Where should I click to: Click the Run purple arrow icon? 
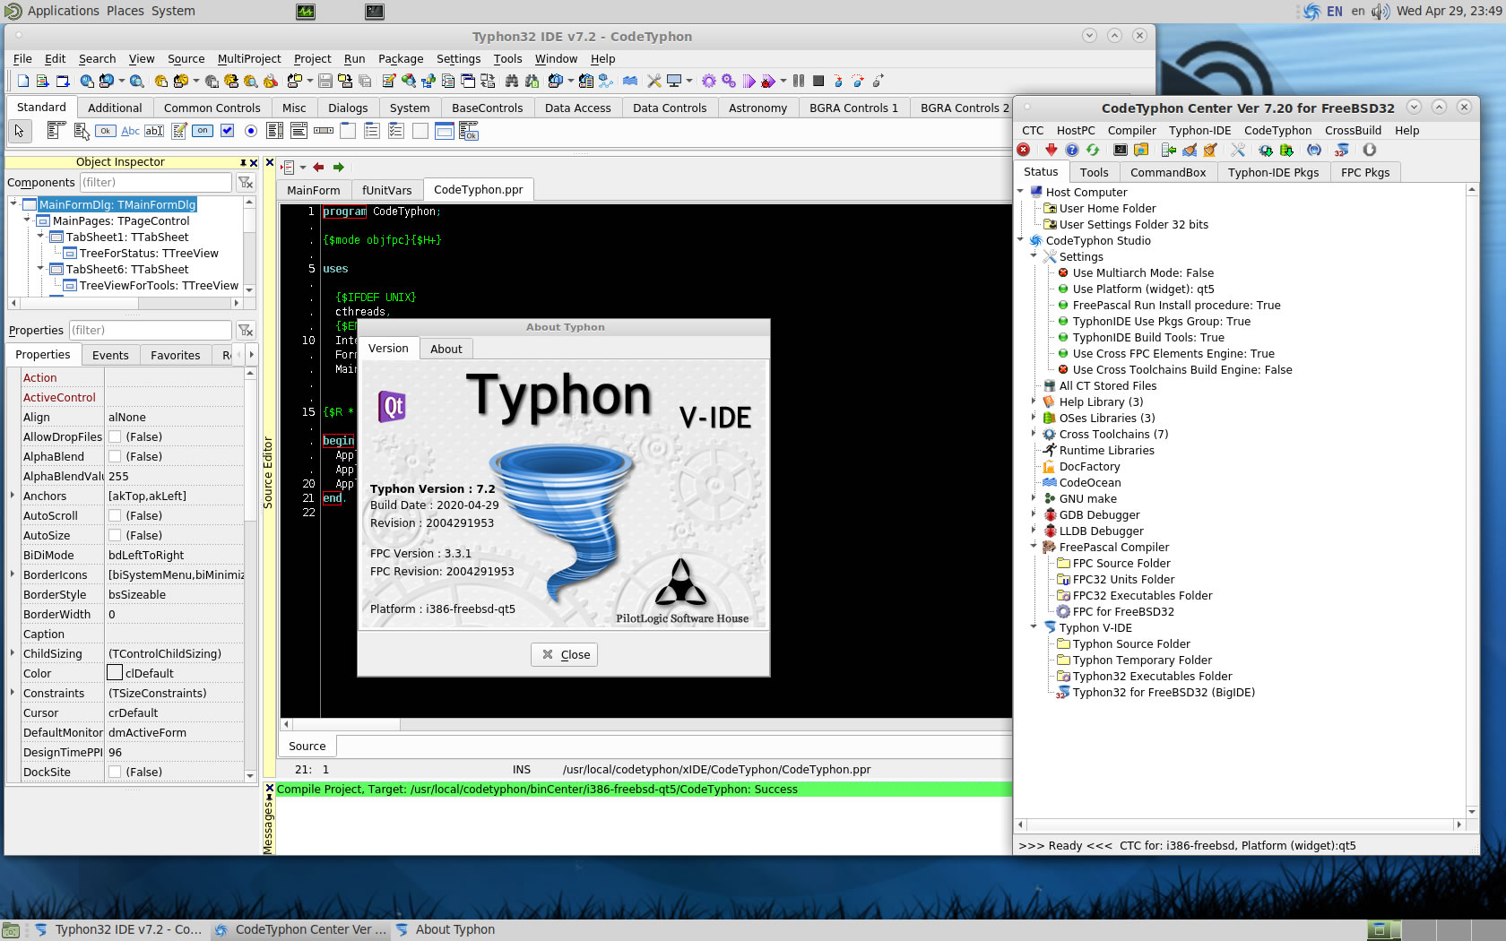pos(749,81)
